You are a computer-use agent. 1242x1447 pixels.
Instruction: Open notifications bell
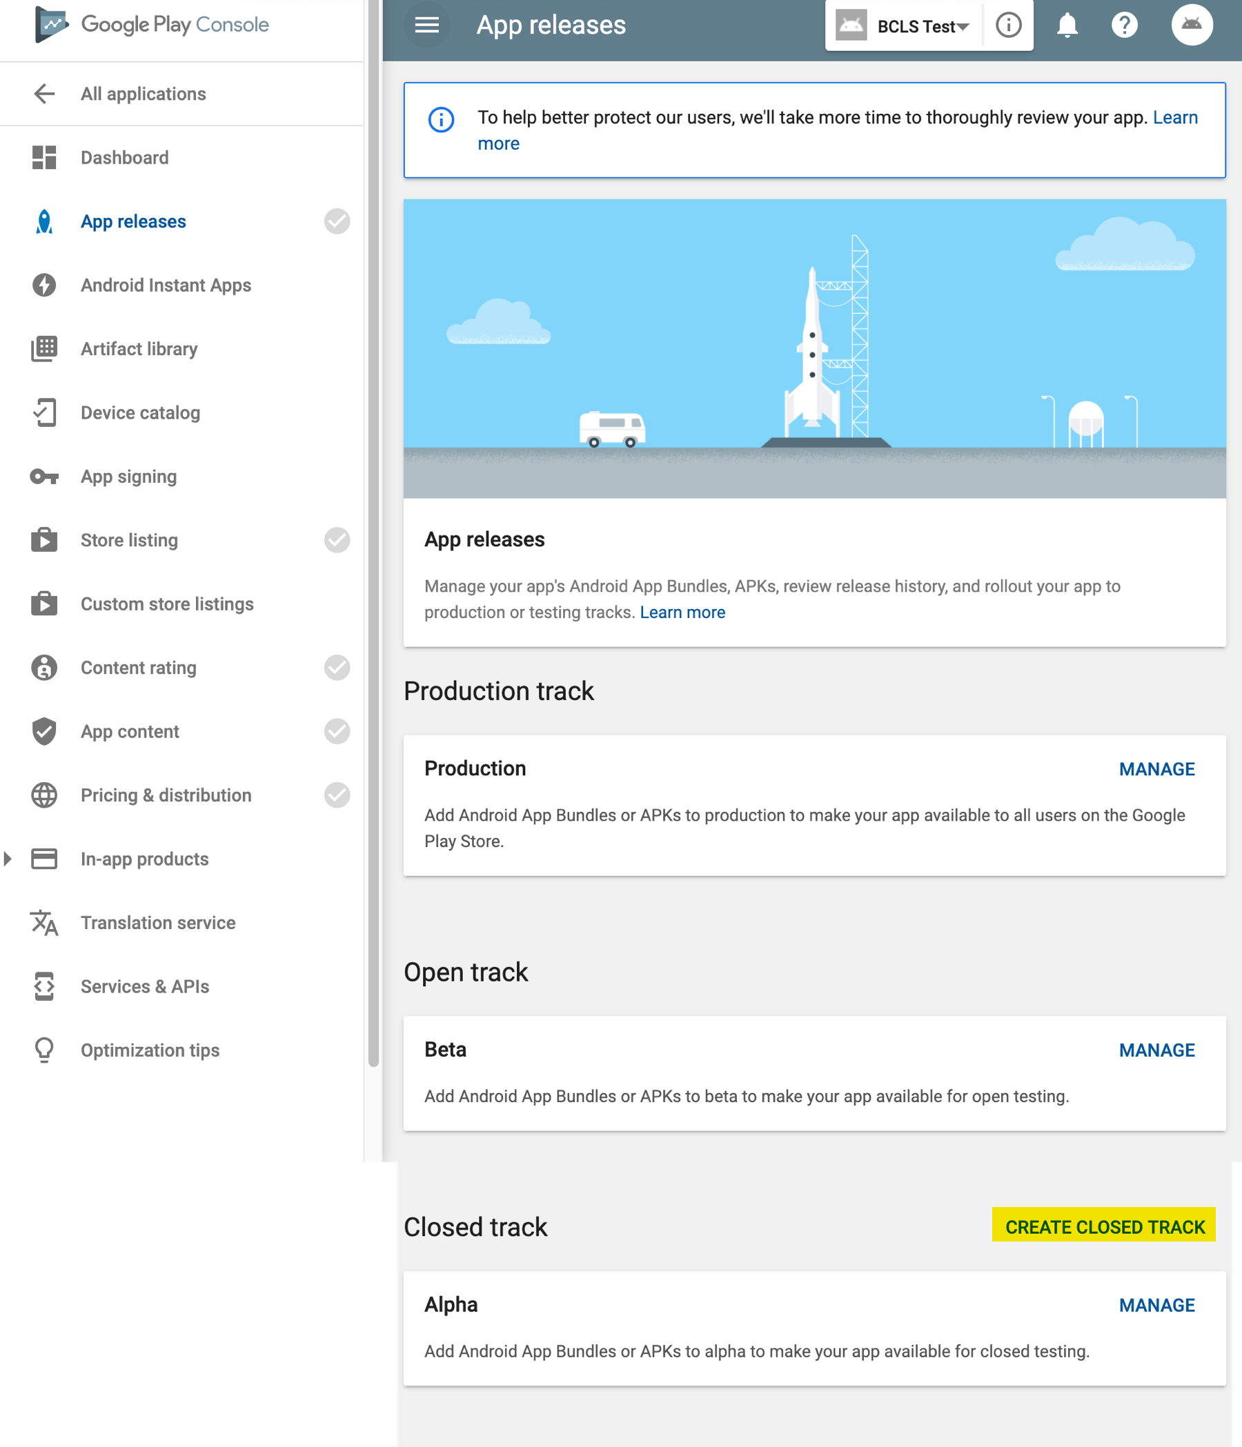(x=1067, y=25)
